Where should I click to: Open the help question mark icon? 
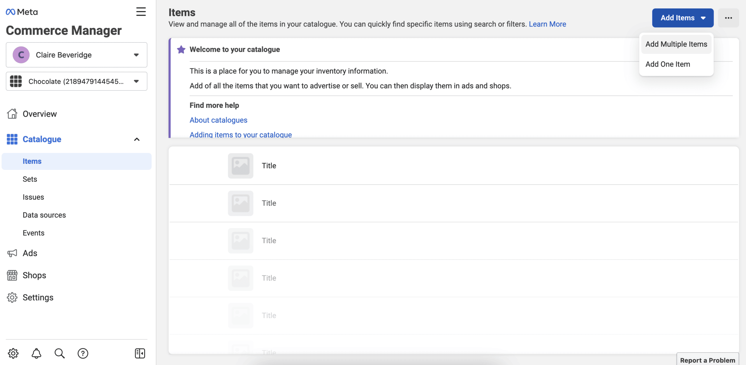click(83, 353)
